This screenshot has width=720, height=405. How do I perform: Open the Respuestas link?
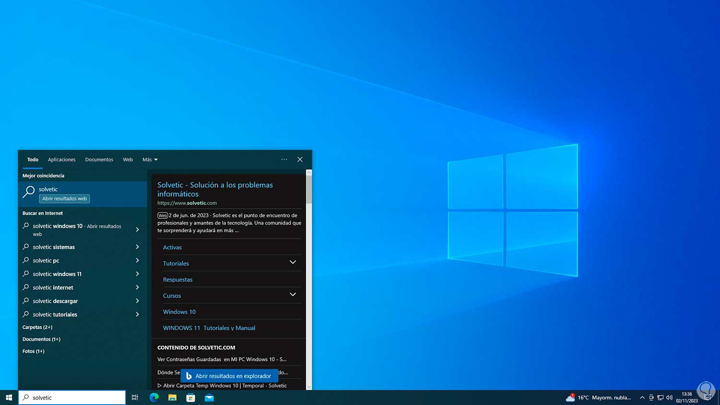click(x=178, y=280)
